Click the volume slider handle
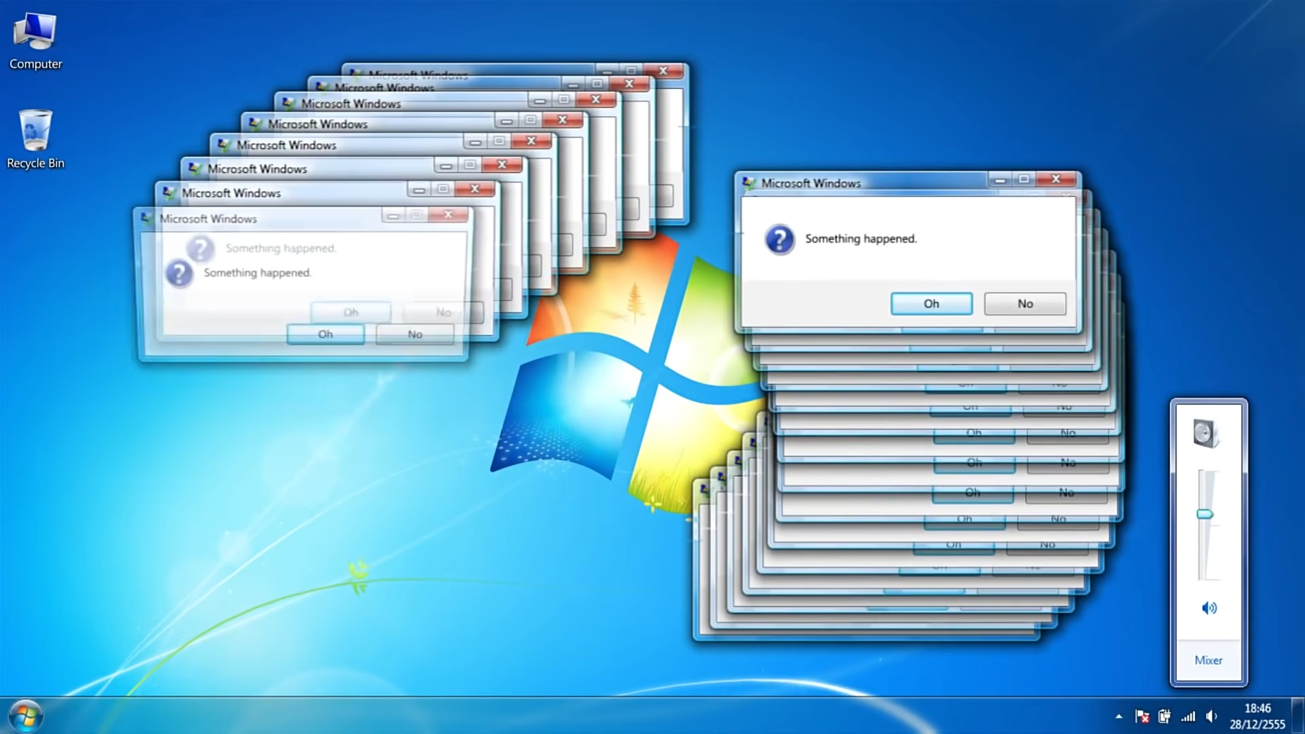Image resolution: width=1305 pixels, height=734 pixels. click(x=1205, y=514)
